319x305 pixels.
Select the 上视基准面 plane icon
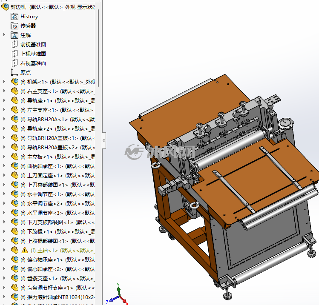coord(14,54)
